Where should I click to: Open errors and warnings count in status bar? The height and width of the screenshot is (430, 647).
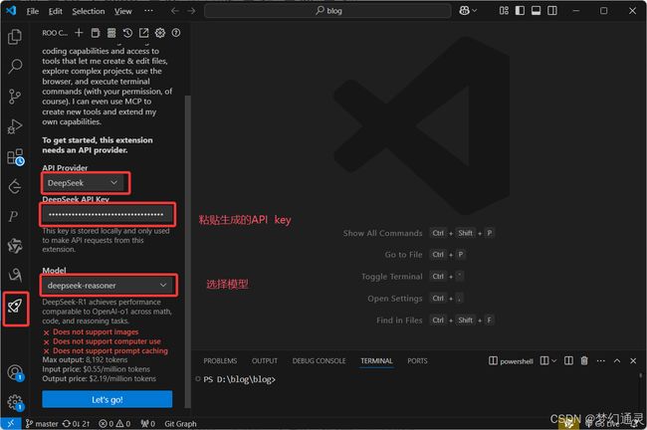(114, 423)
